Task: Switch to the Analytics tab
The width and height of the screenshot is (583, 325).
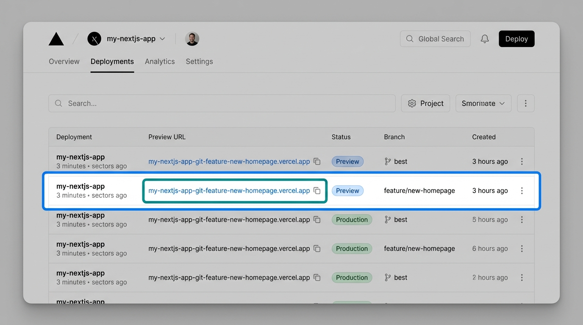Action: tap(160, 61)
